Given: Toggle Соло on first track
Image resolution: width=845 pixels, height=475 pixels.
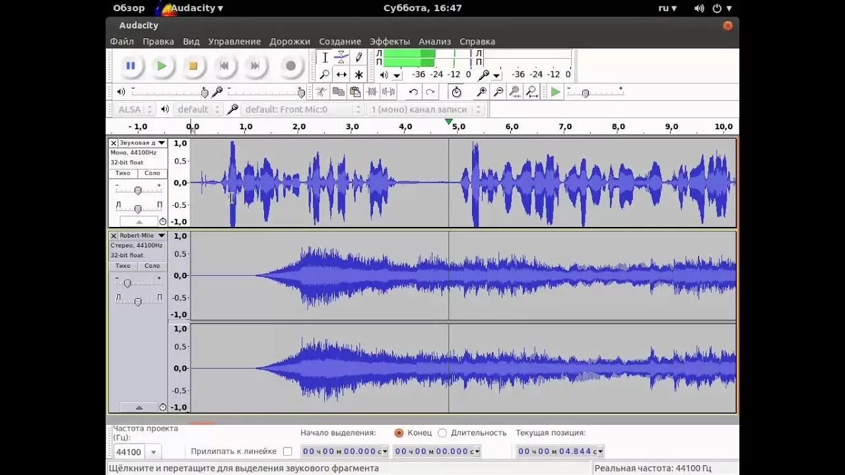Looking at the screenshot, I should [152, 173].
